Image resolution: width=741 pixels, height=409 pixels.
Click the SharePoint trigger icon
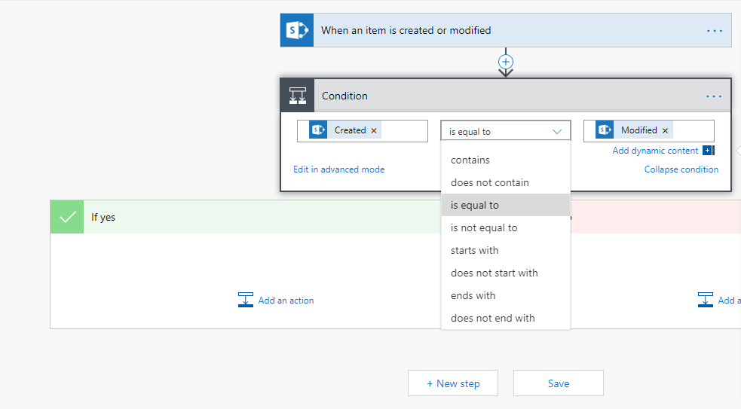point(297,30)
